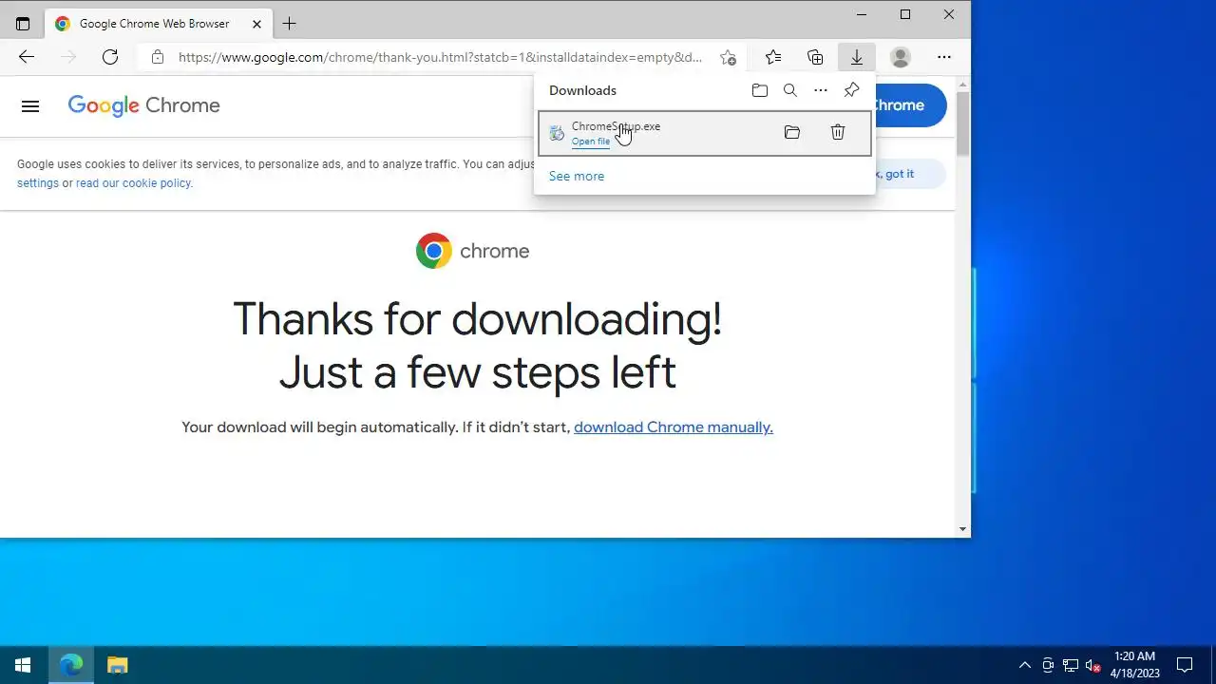
Task: Click the scrollbar down arrow
Action: [963, 529]
